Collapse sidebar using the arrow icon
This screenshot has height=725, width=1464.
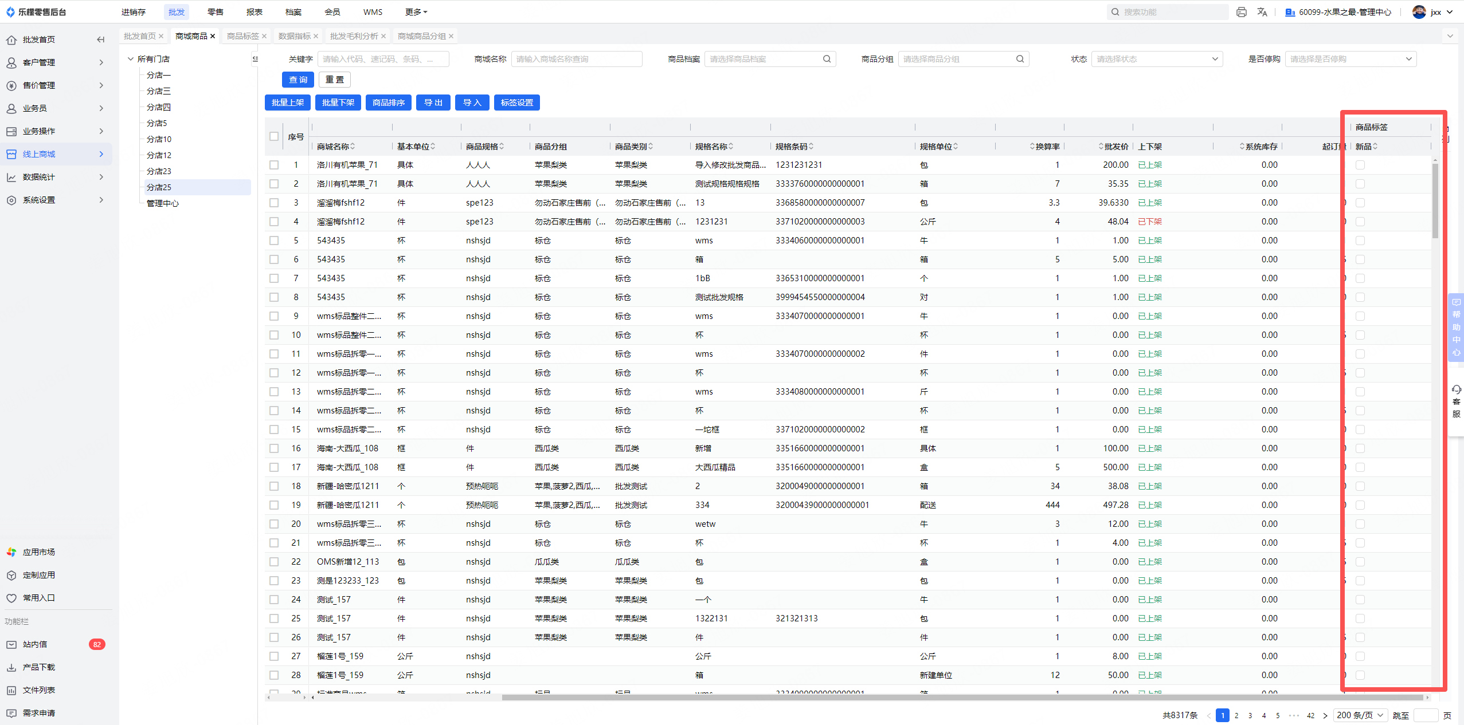tap(101, 40)
